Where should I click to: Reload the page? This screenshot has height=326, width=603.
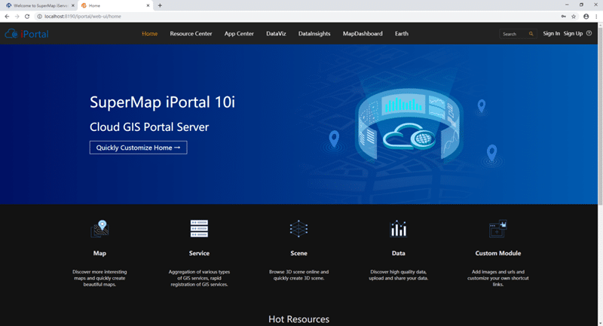click(x=27, y=16)
